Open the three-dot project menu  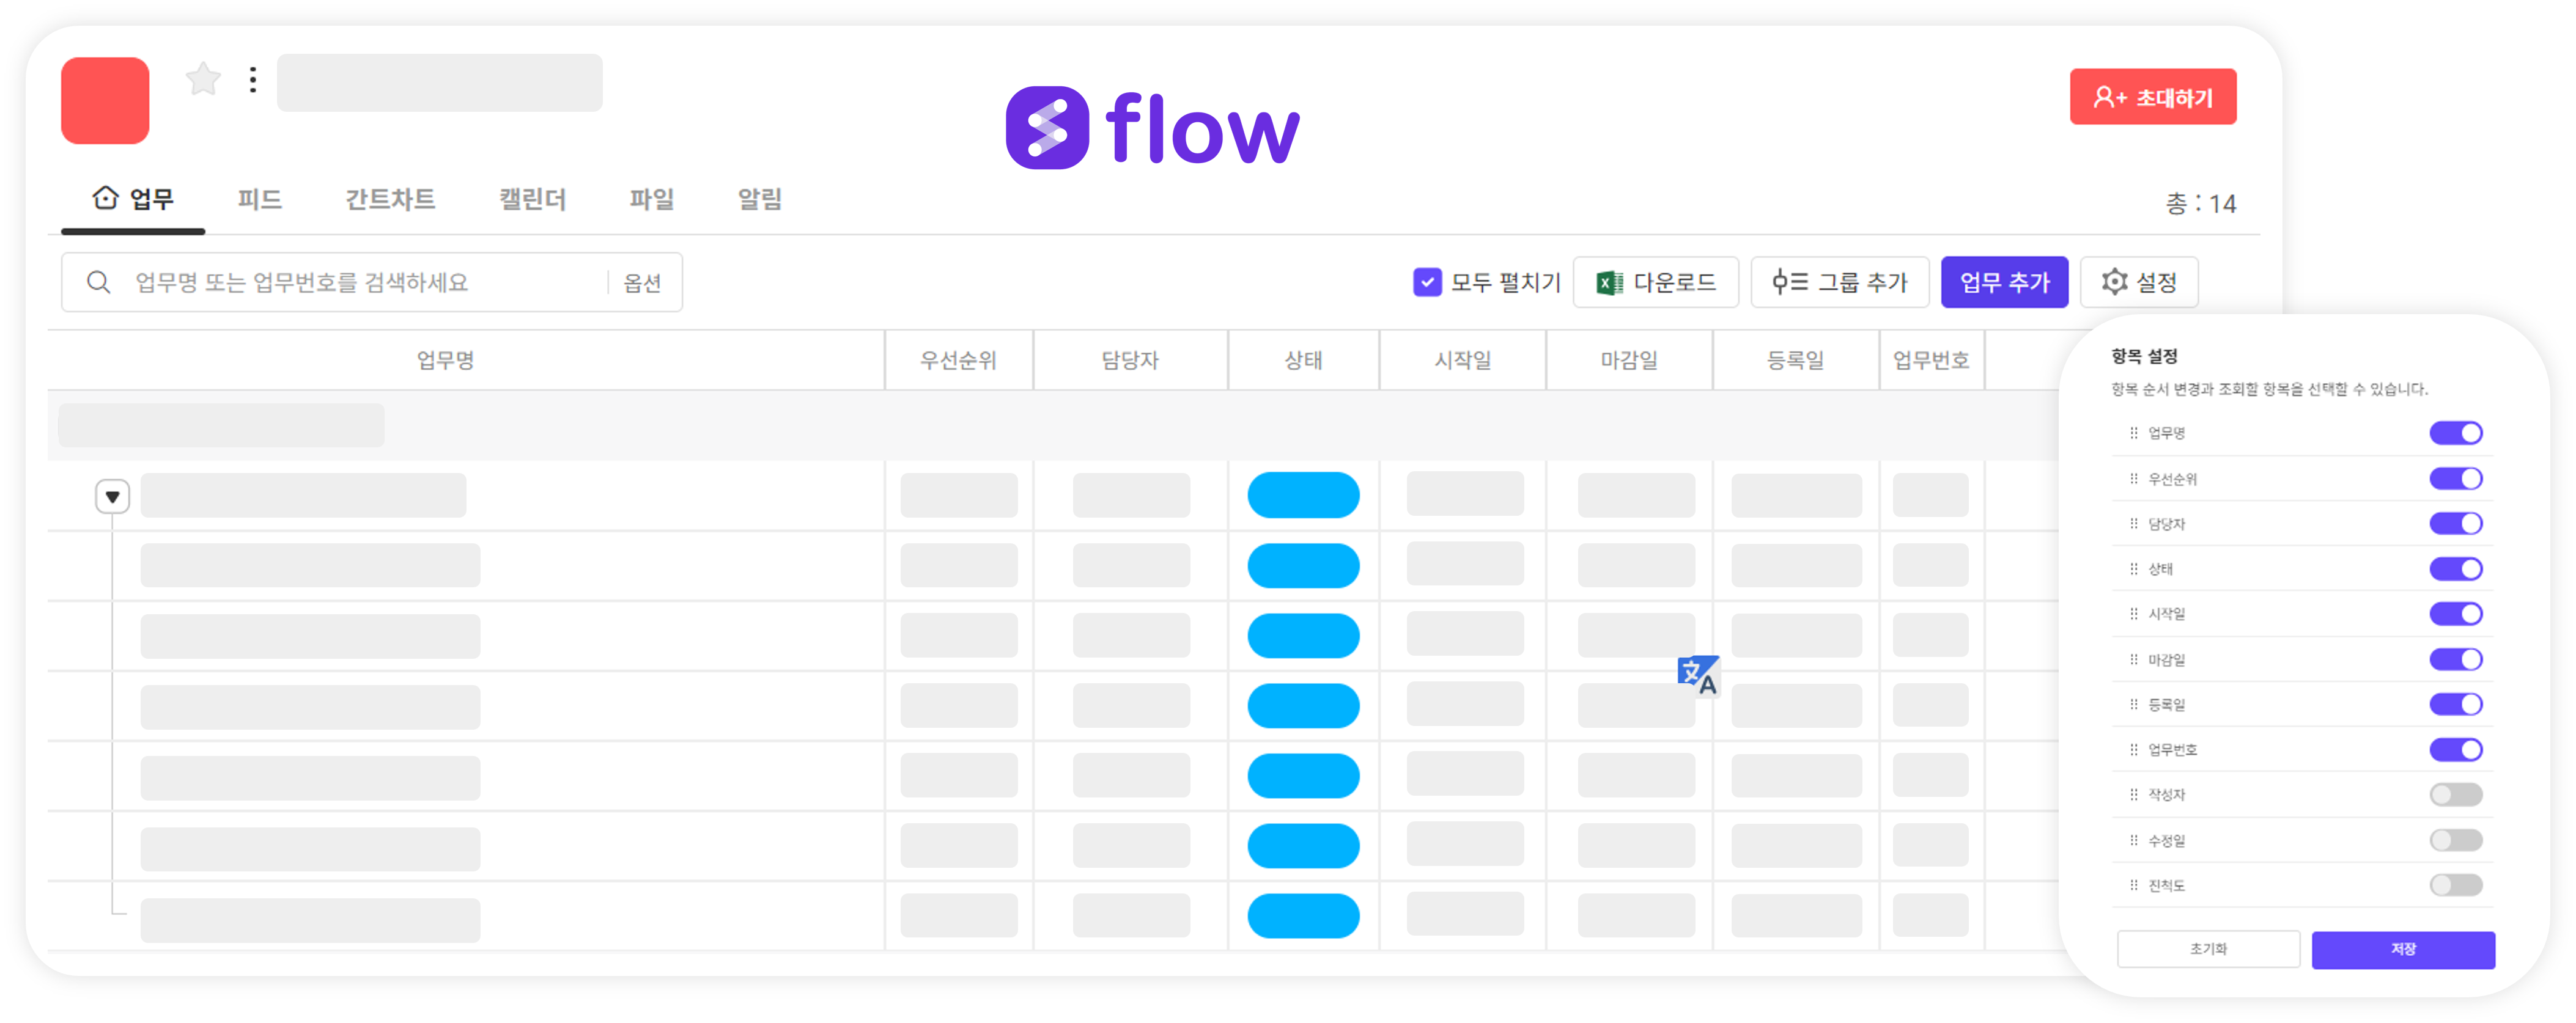click(x=253, y=79)
